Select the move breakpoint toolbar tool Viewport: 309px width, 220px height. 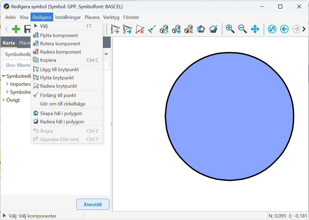click(x=127, y=29)
